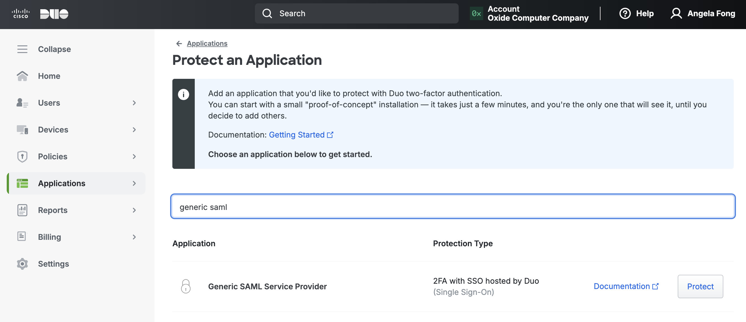
Task: Click the Policies shield icon
Action: point(22,156)
